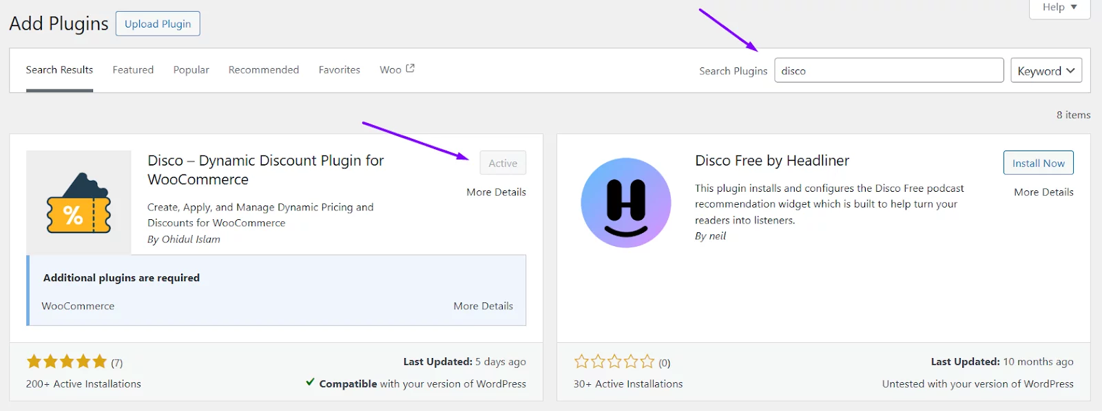Click the Active button on Disco plugin

(x=503, y=163)
